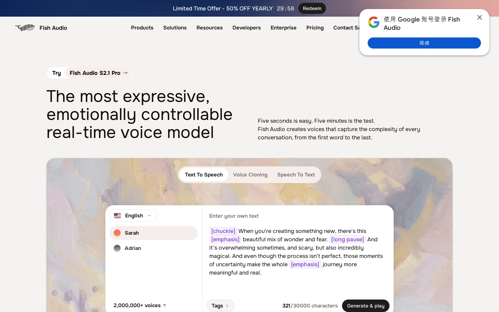The height and width of the screenshot is (312, 499).
Task: Open the Products menu
Action: click(x=142, y=28)
